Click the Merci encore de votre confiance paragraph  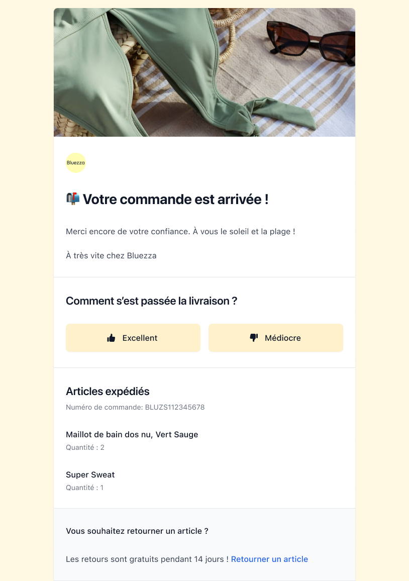180,232
